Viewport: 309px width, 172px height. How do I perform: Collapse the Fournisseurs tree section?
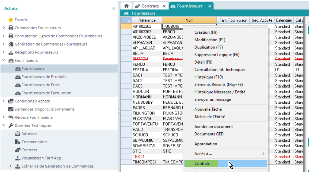tap(4, 60)
